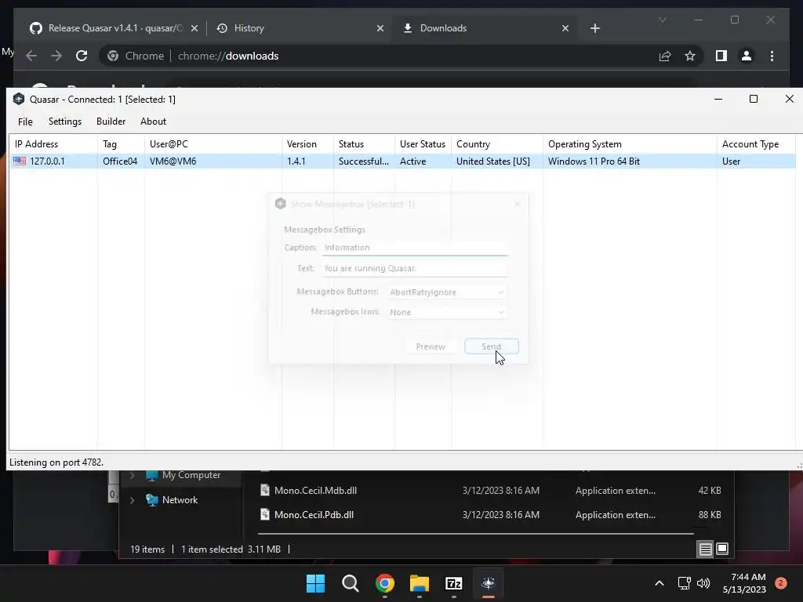Close the Show Messagebox dialog
The image size is (803, 602).
pos(518,204)
